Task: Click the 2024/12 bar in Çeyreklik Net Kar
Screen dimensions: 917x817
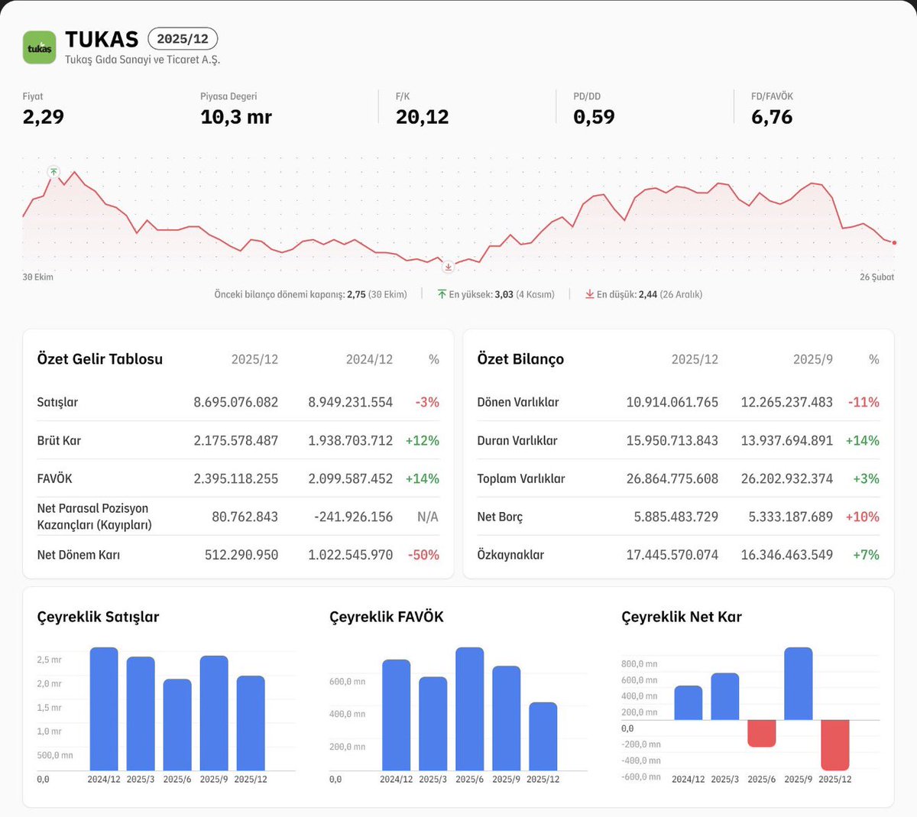Action: pyautogui.click(x=689, y=703)
